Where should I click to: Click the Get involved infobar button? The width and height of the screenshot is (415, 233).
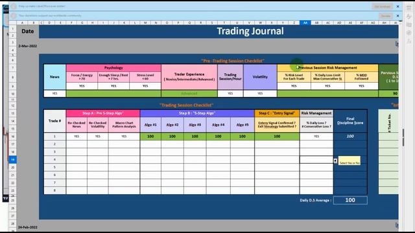click(x=382, y=6)
